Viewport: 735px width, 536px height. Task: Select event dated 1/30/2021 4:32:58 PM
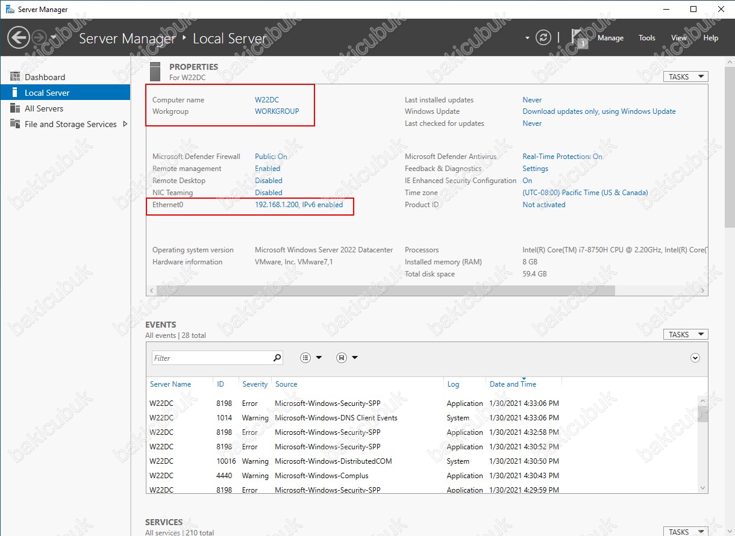tap(422, 432)
